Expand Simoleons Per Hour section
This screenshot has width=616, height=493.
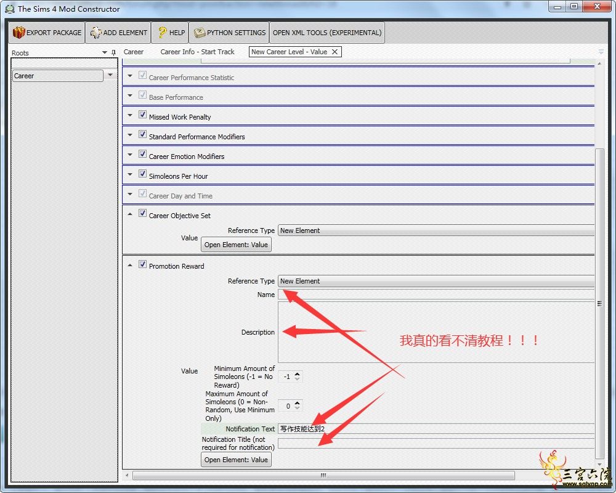click(x=130, y=174)
